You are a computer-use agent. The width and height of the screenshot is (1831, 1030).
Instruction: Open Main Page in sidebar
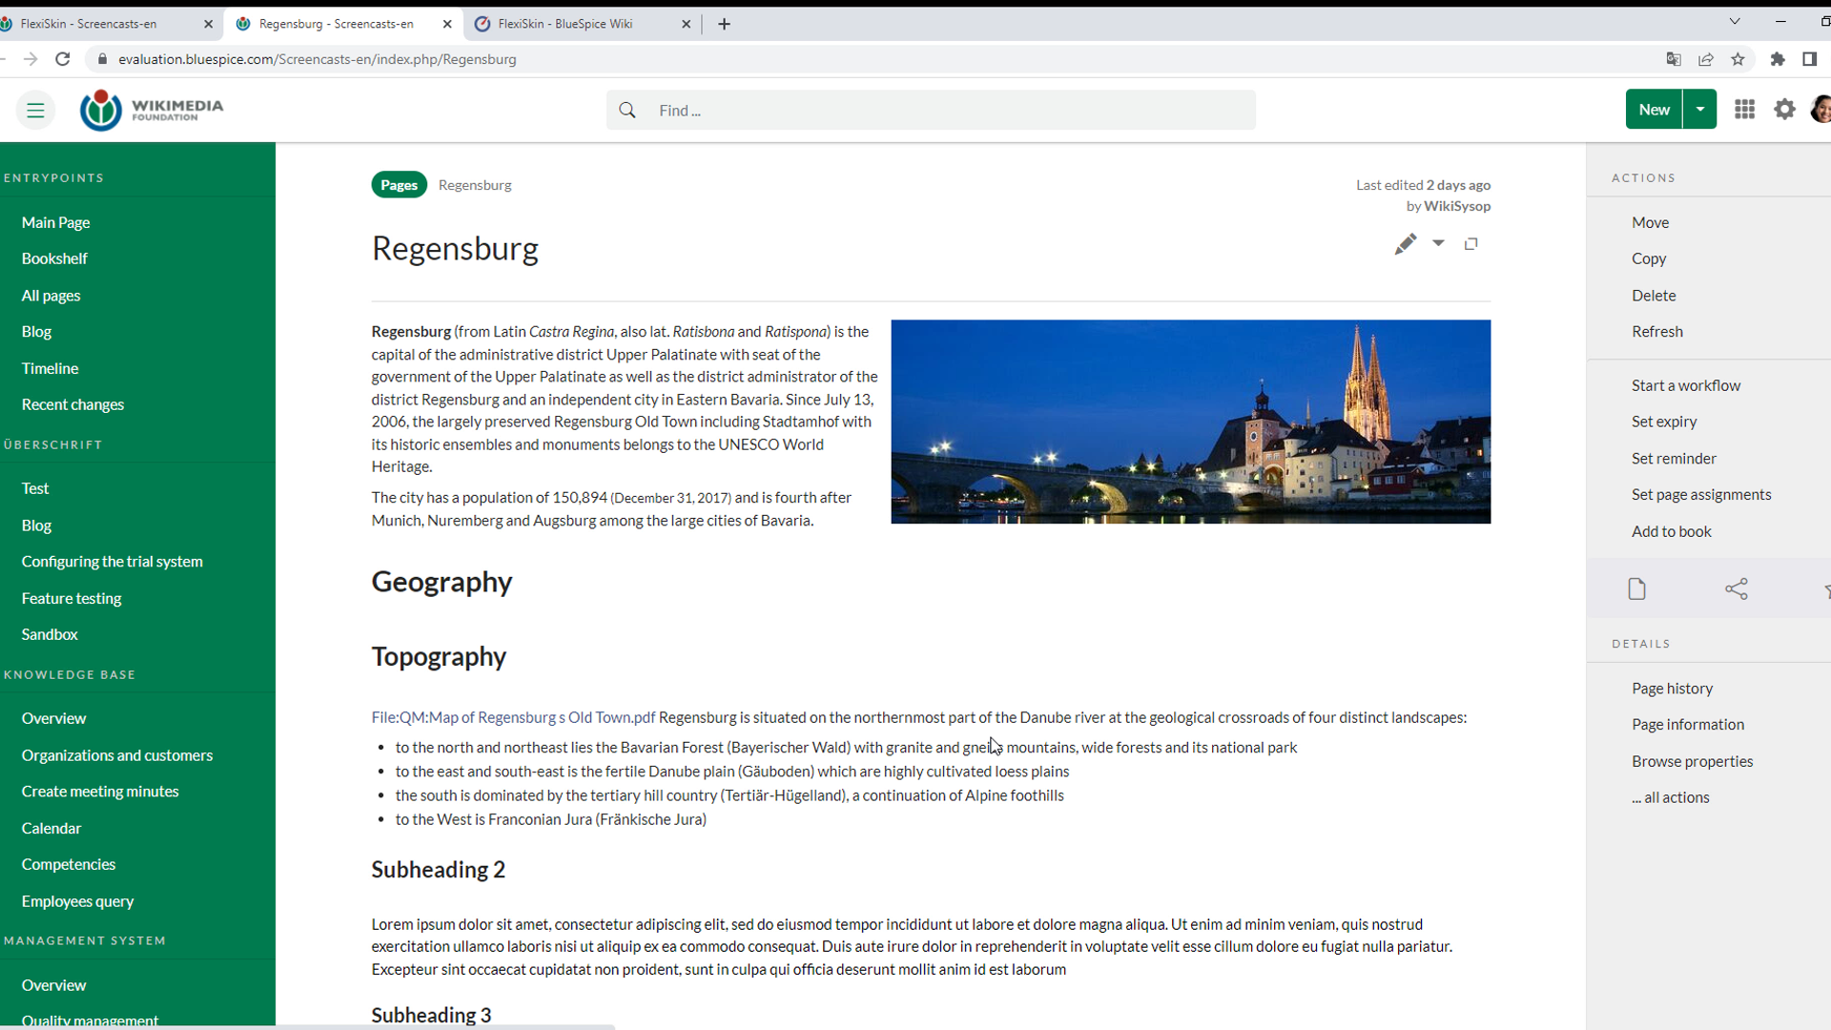[55, 222]
